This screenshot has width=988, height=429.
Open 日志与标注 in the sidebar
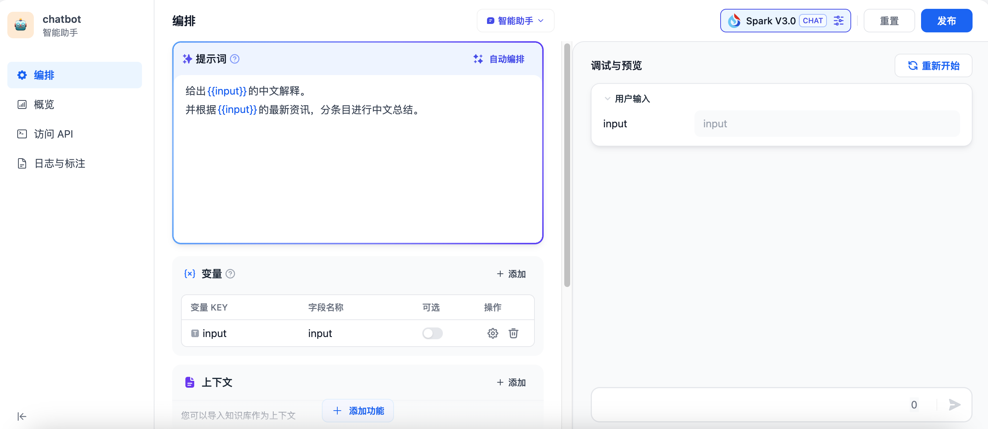60,163
